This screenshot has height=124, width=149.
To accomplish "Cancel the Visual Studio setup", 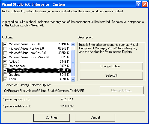I will click(95, 117).
